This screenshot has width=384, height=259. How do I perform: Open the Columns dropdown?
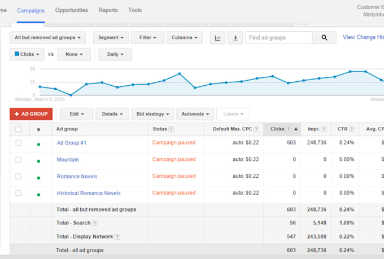185,38
